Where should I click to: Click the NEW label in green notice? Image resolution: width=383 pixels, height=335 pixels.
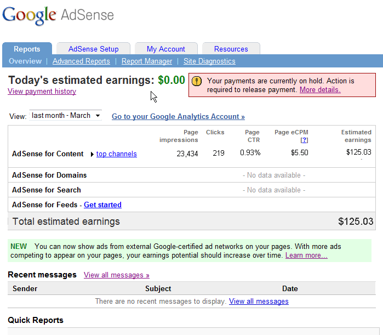pyautogui.click(x=19, y=246)
